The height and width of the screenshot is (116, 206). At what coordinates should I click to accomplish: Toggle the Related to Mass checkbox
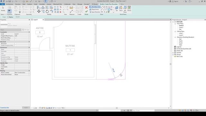[15, 40]
